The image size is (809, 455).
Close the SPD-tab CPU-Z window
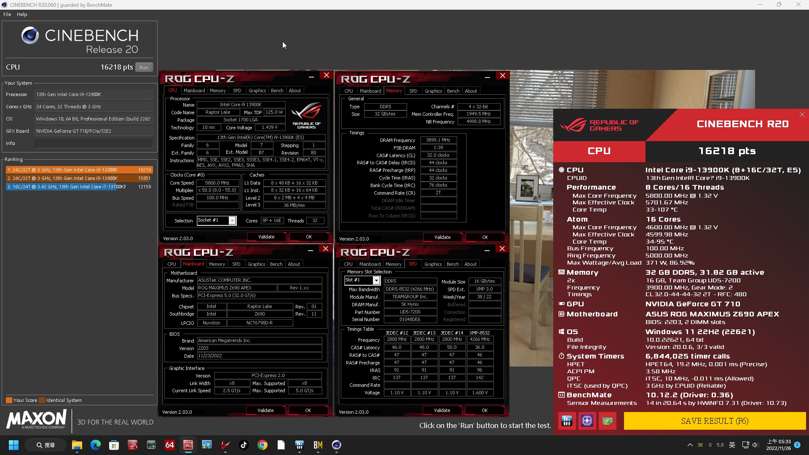point(502,249)
